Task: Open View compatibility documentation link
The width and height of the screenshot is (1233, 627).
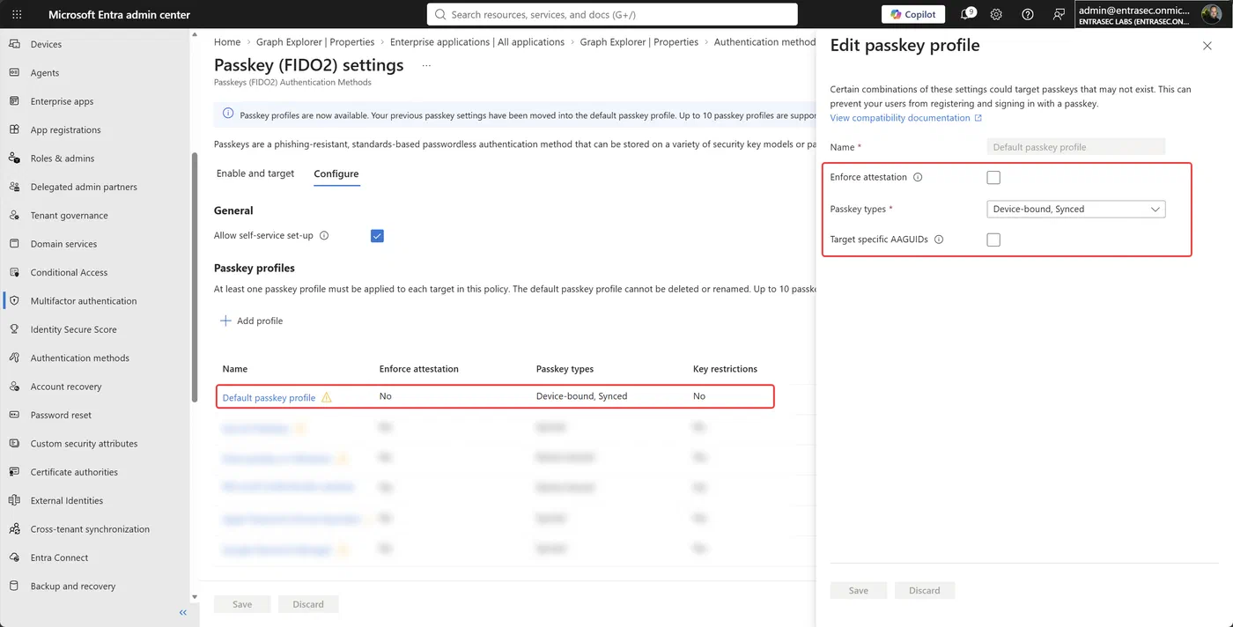Action: [x=905, y=118]
